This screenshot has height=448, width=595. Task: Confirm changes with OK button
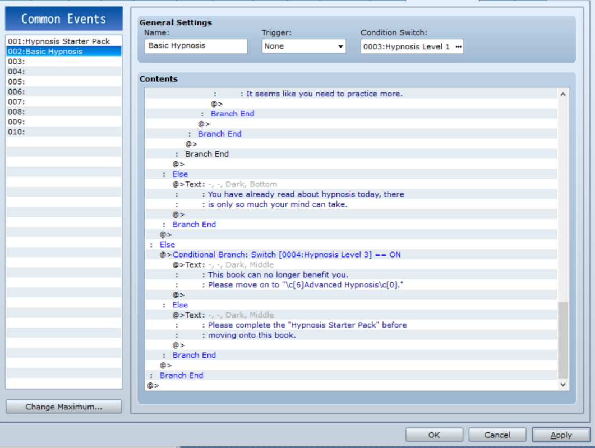(x=434, y=435)
